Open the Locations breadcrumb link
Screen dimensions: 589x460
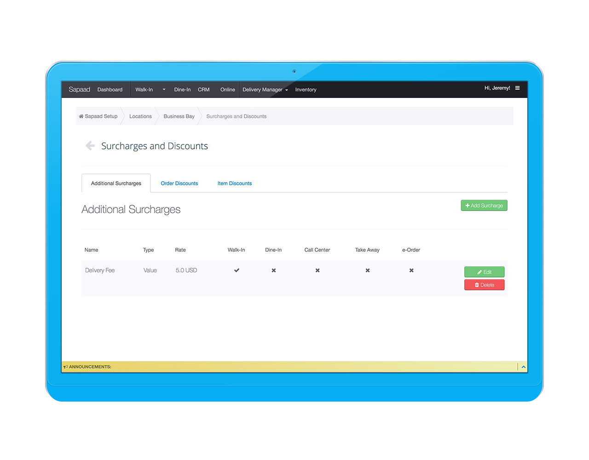click(x=140, y=116)
